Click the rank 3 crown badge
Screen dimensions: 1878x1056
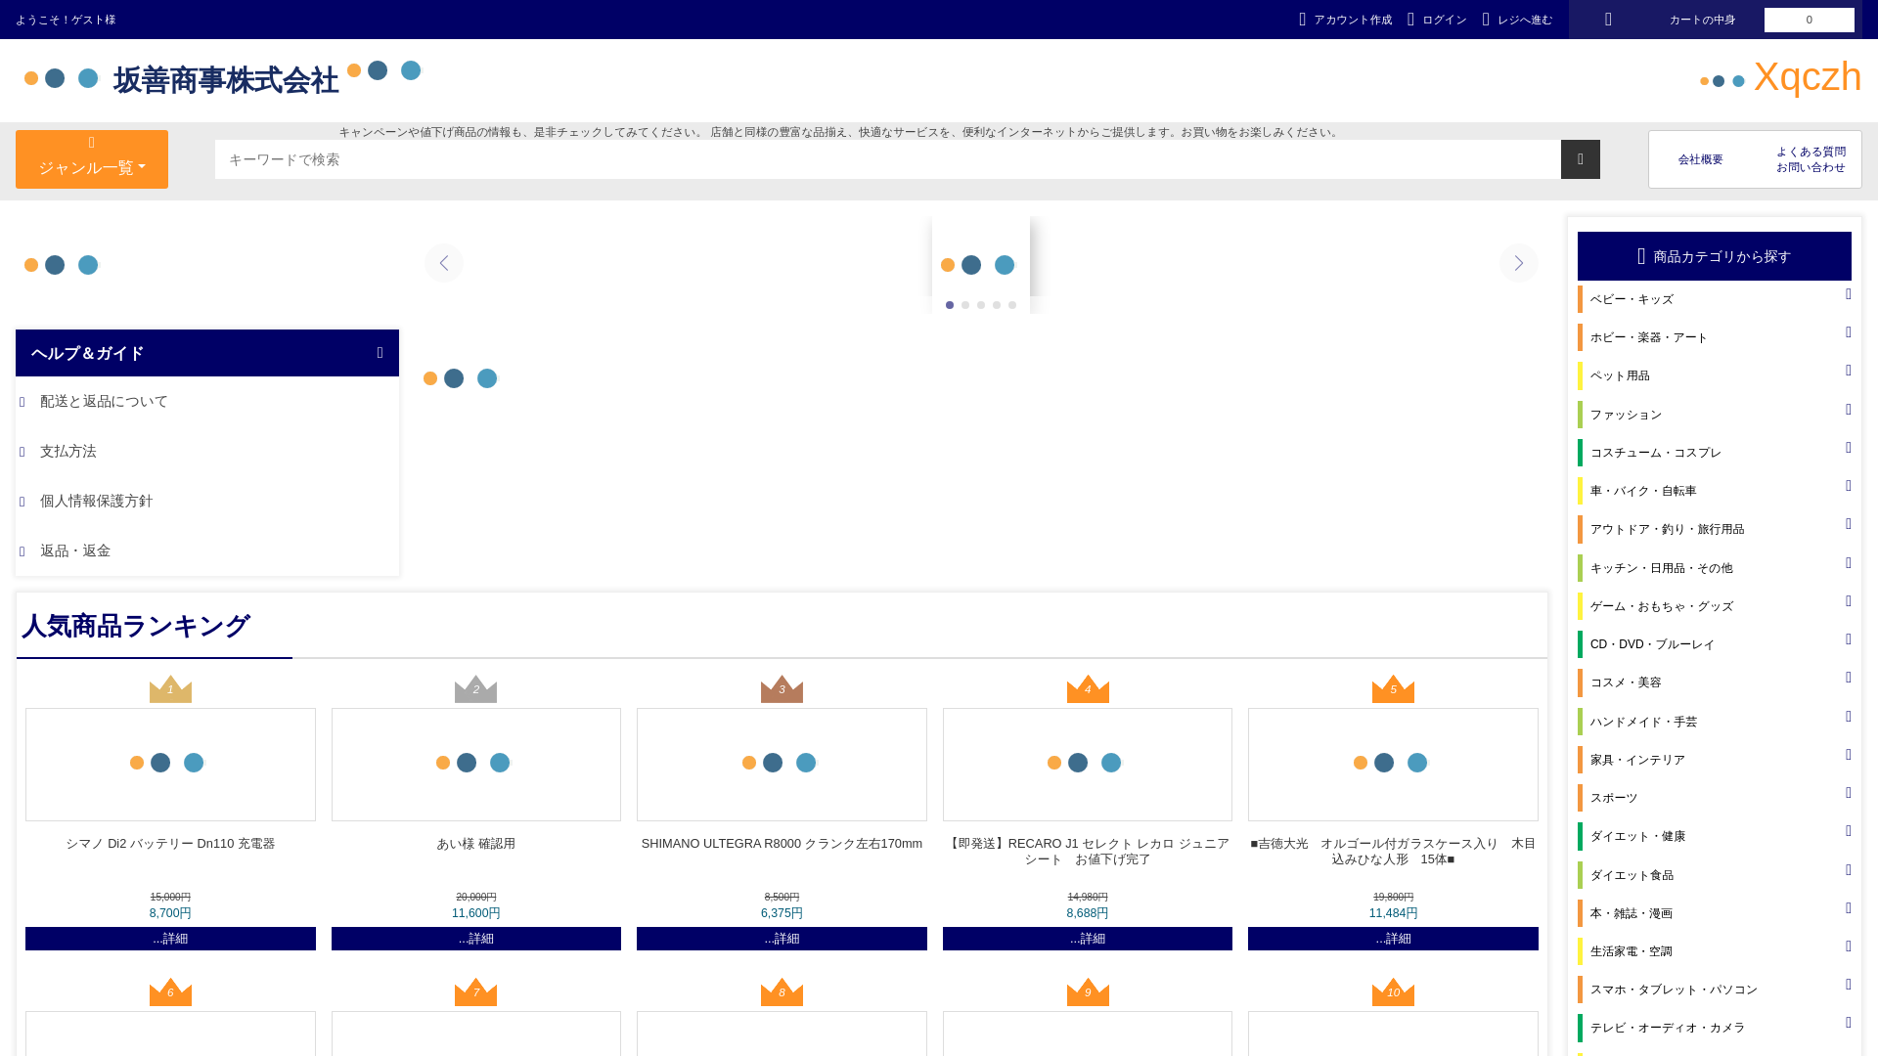[x=782, y=688]
